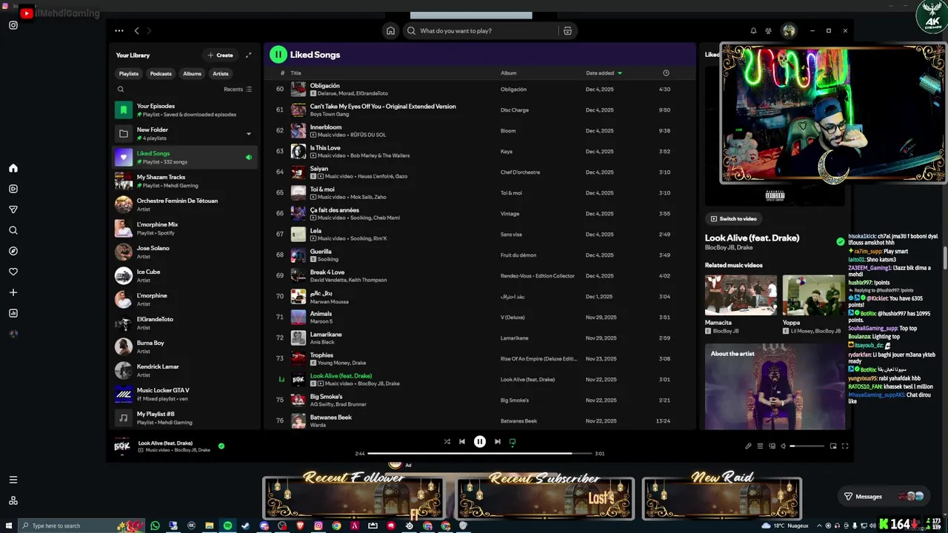The image size is (948, 533).
Task: Open Connect to a device icon
Action: pos(772,446)
